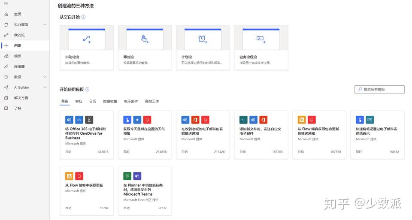Click RSS icon on the 推送通知 blog template
Viewport: 412px width, 220px height.
click(x=302, y=120)
